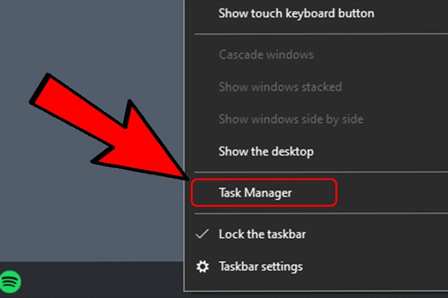Click the checkmark beside Lock the taskbar
The height and width of the screenshot is (298, 448).
pos(202,234)
